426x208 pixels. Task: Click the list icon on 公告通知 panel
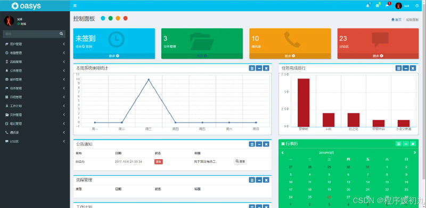click(252, 144)
